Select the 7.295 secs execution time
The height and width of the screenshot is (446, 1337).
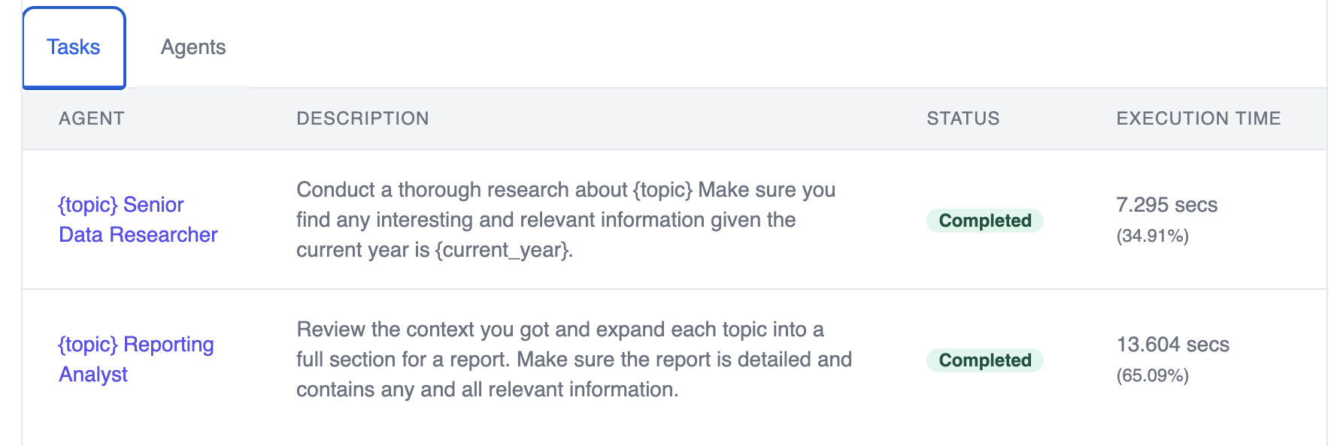(x=1166, y=205)
